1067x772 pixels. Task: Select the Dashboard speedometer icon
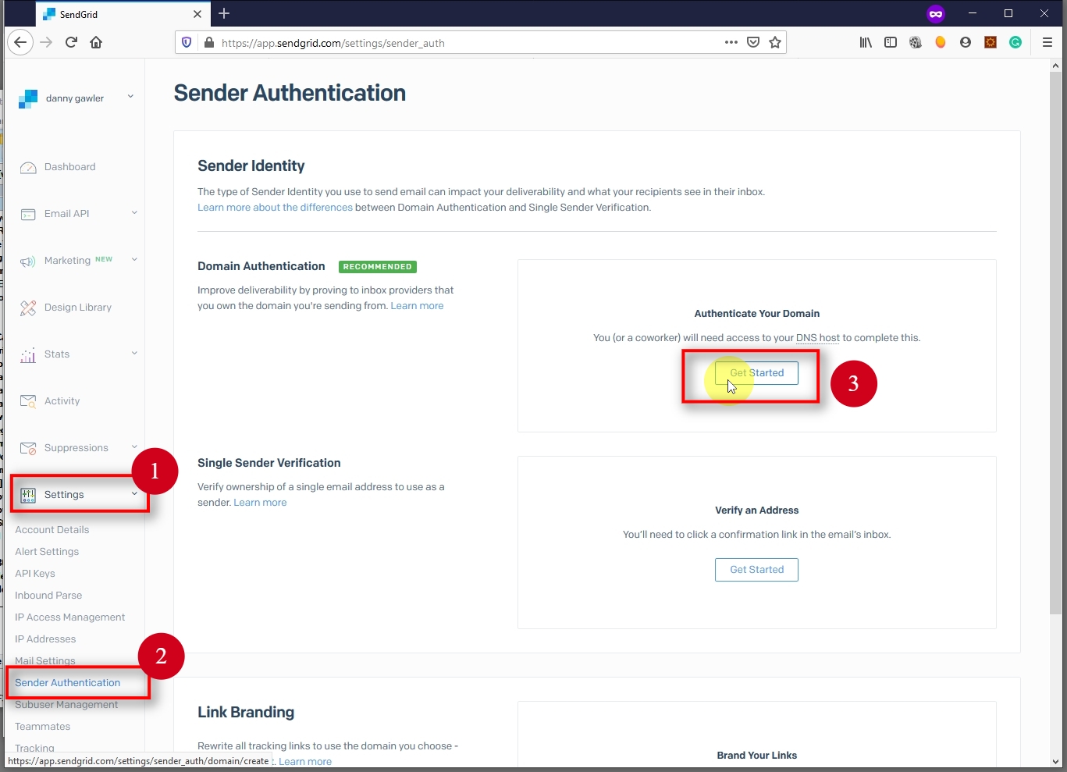click(x=27, y=166)
